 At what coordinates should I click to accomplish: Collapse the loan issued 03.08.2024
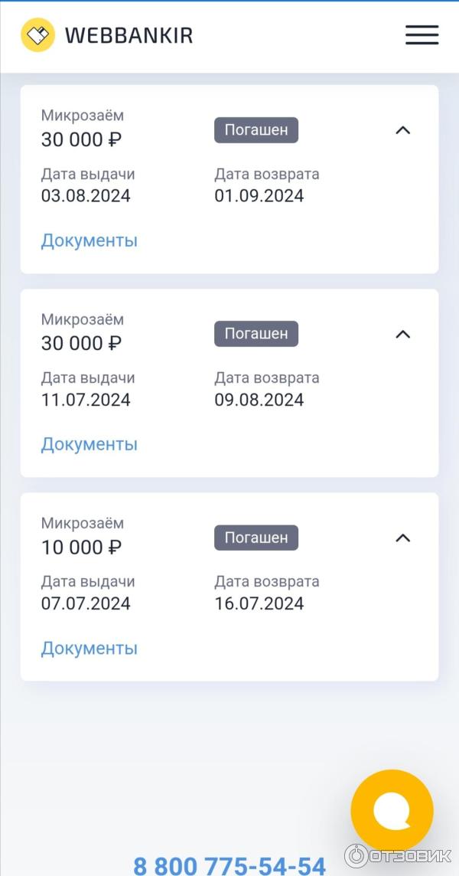[402, 130]
